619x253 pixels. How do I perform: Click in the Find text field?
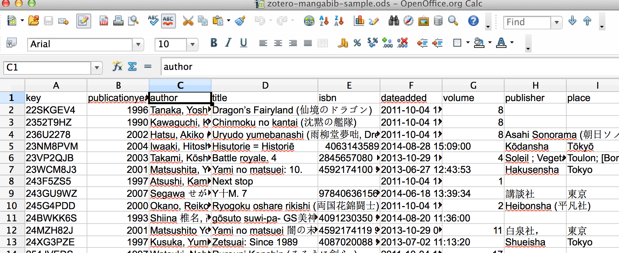[x=526, y=22]
